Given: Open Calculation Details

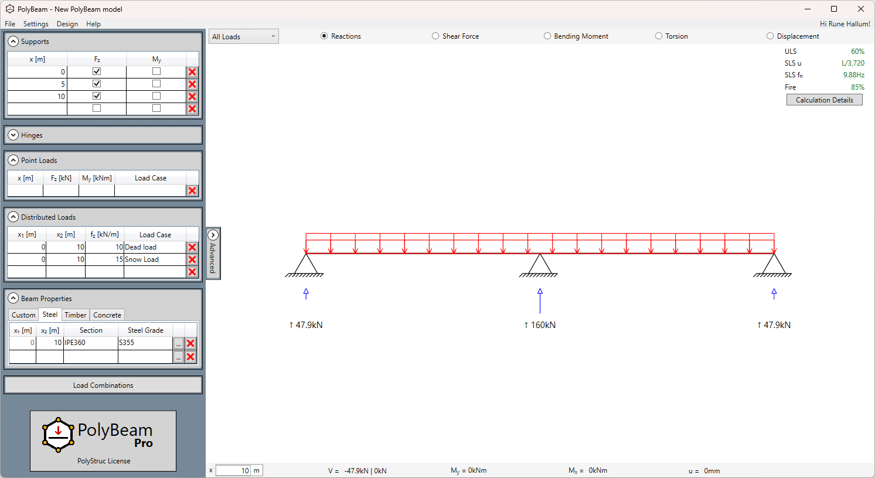Looking at the screenshot, I should click(824, 100).
